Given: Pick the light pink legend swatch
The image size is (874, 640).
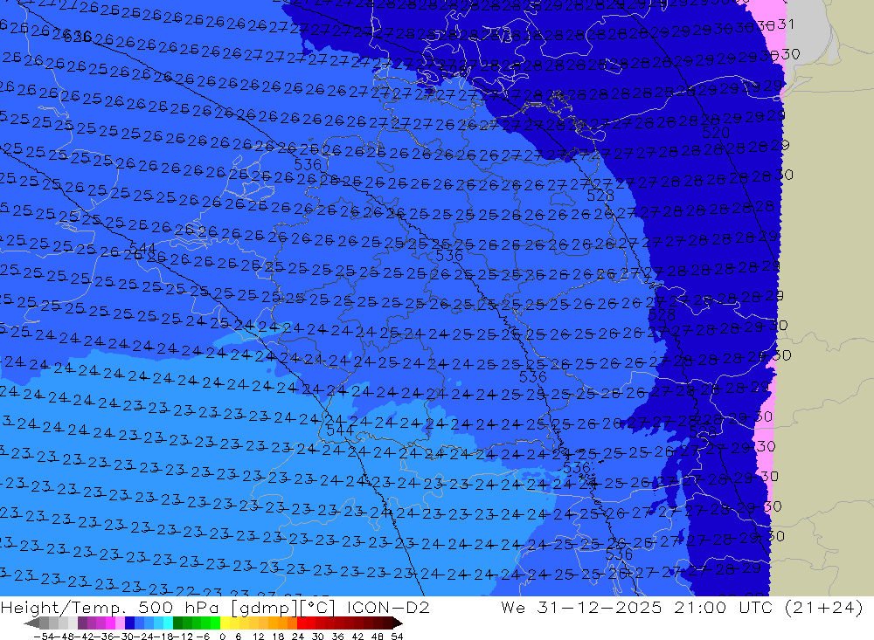Looking at the screenshot, I should [120, 623].
